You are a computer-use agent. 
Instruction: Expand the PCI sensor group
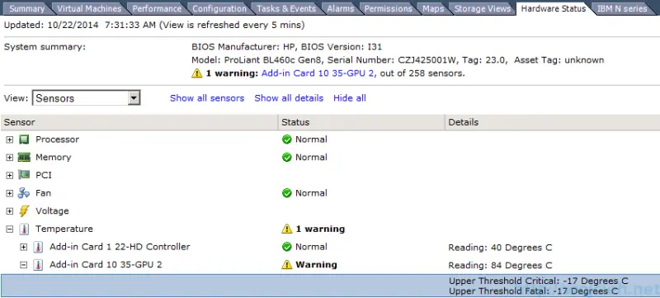tap(9, 176)
